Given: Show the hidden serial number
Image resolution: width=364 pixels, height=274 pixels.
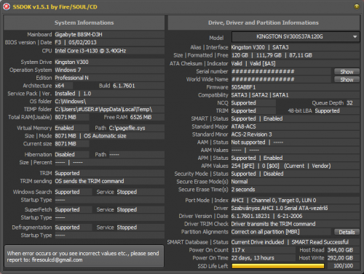Looking at the screenshot, I should click(347, 71).
